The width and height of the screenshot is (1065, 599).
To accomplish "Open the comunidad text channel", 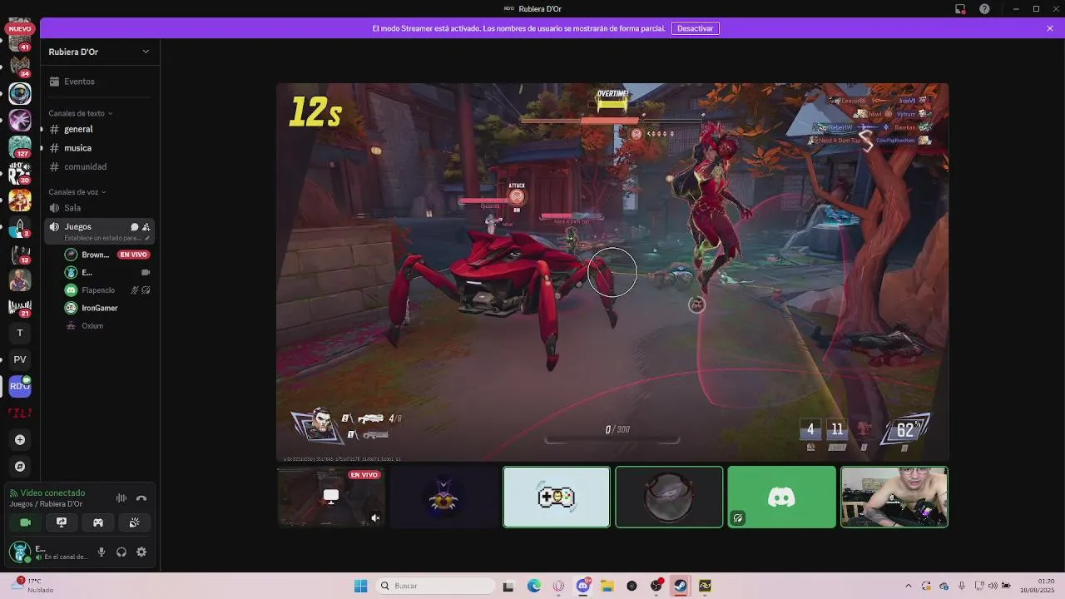I will coord(100,166).
